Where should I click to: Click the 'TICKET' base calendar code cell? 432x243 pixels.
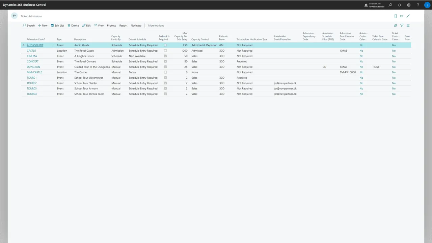376,67
